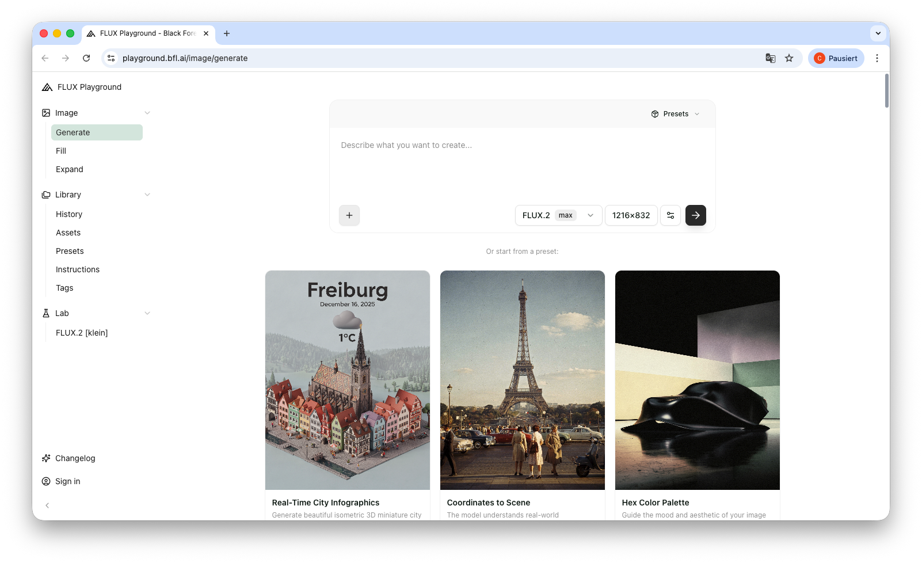
Task: Open the FLUX.2 max model selector
Action: (x=558, y=215)
